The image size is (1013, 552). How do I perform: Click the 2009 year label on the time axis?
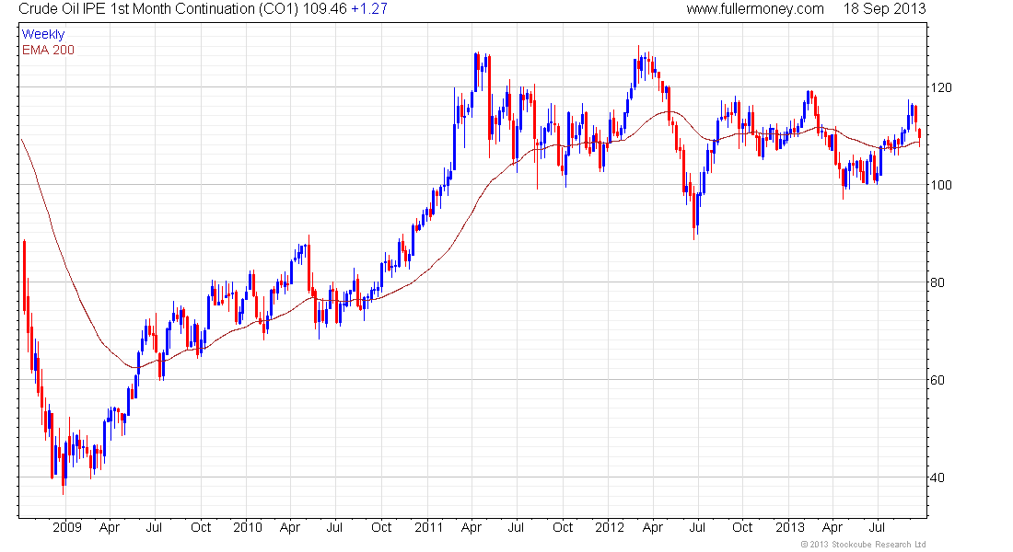pos(67,527)
